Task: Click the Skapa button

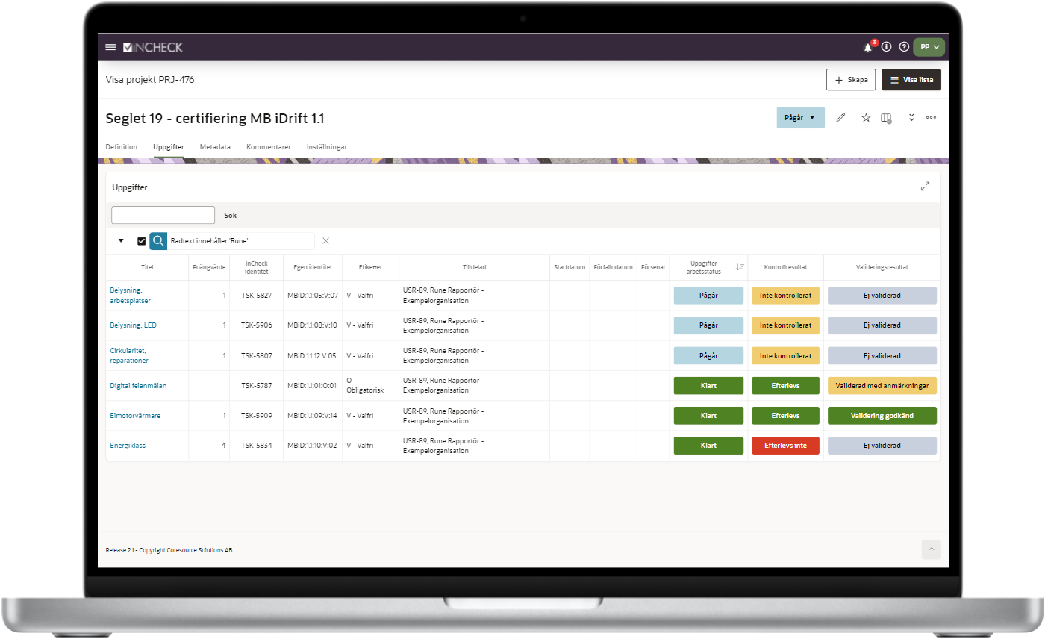Action: (x=851, y=79)
